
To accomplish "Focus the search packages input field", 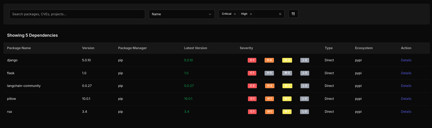I will [x=77, y=14].
